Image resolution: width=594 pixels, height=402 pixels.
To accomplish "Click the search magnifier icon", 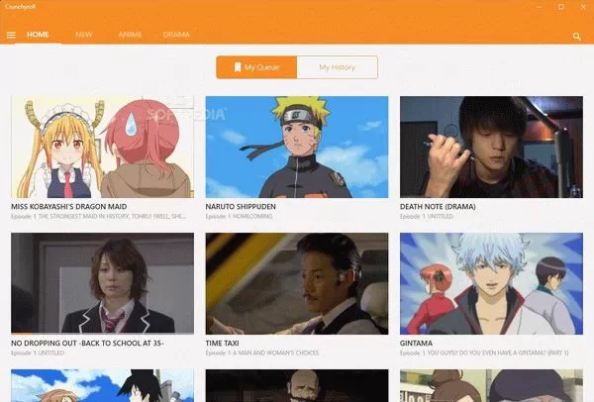I will tap(576, 37).
